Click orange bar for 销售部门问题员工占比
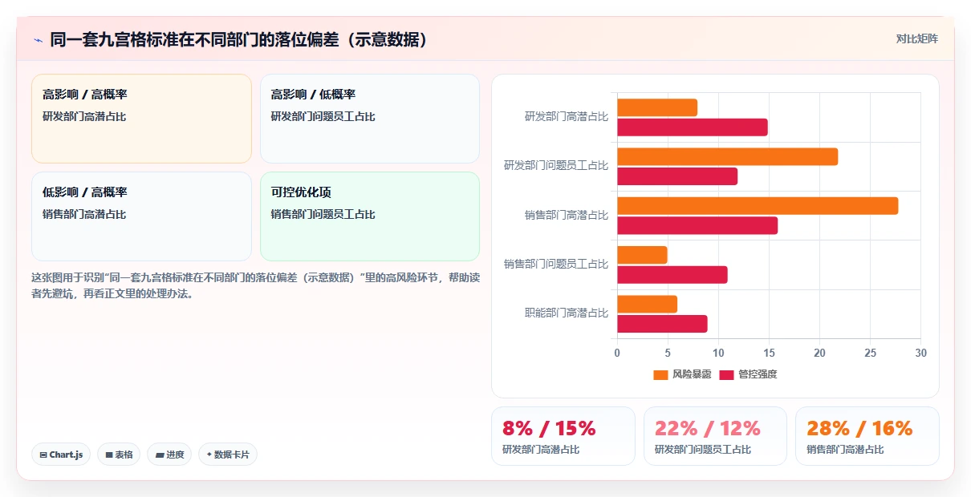The image size is (971, 497). click(642, 255)
